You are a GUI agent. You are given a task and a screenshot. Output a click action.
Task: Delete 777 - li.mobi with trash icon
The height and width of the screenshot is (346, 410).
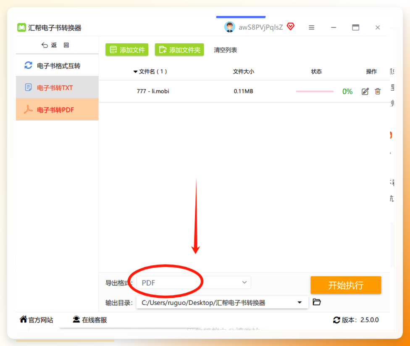click(378, 91)
